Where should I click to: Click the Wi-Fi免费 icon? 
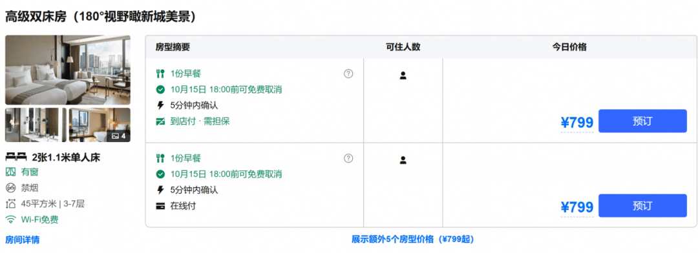(x=10, y=219)
